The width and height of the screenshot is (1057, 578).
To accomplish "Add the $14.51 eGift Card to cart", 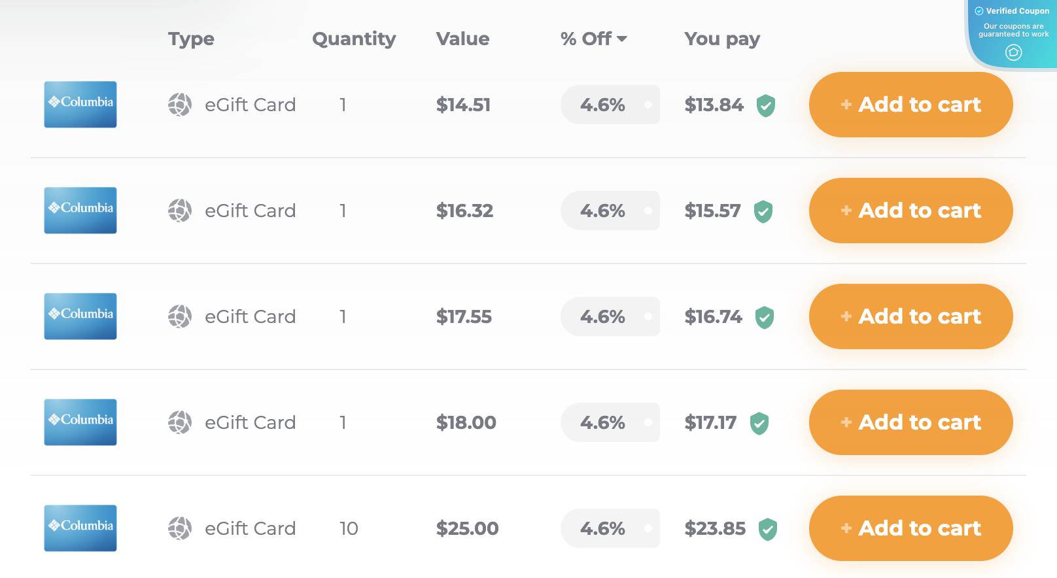I will [x=910, y=105].
